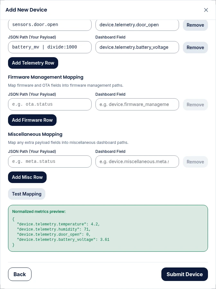Focus the firmware management dashboard field

tap(137, 104)
